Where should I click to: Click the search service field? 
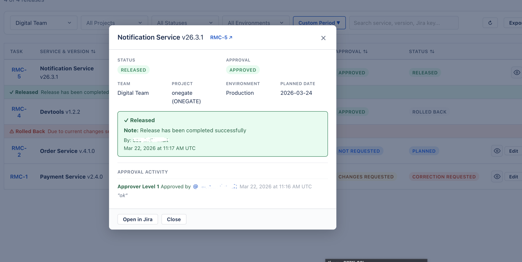tap(404, 23)
